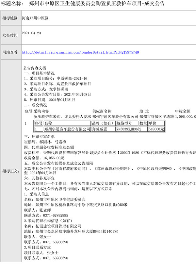Select the line 评审日期：2021年04月21日
Screen dimensions: 196x275
pyautogui.click(x=50, y=100)
